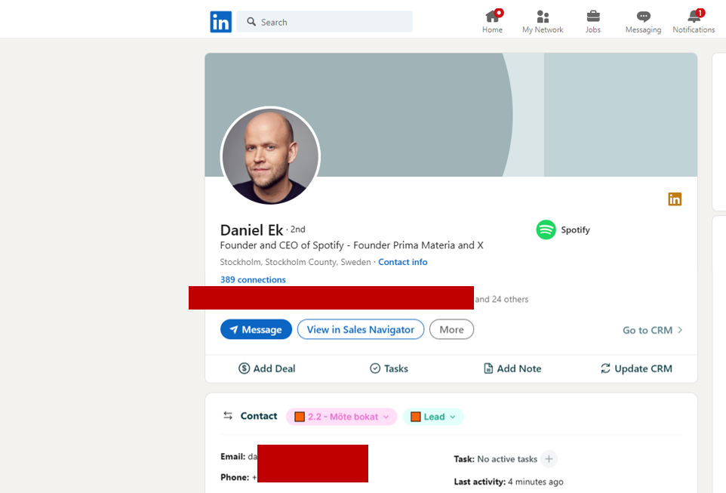Open the Spotify company link text
The height and width of the screenshot is (493, 726).
click(575, 230)
